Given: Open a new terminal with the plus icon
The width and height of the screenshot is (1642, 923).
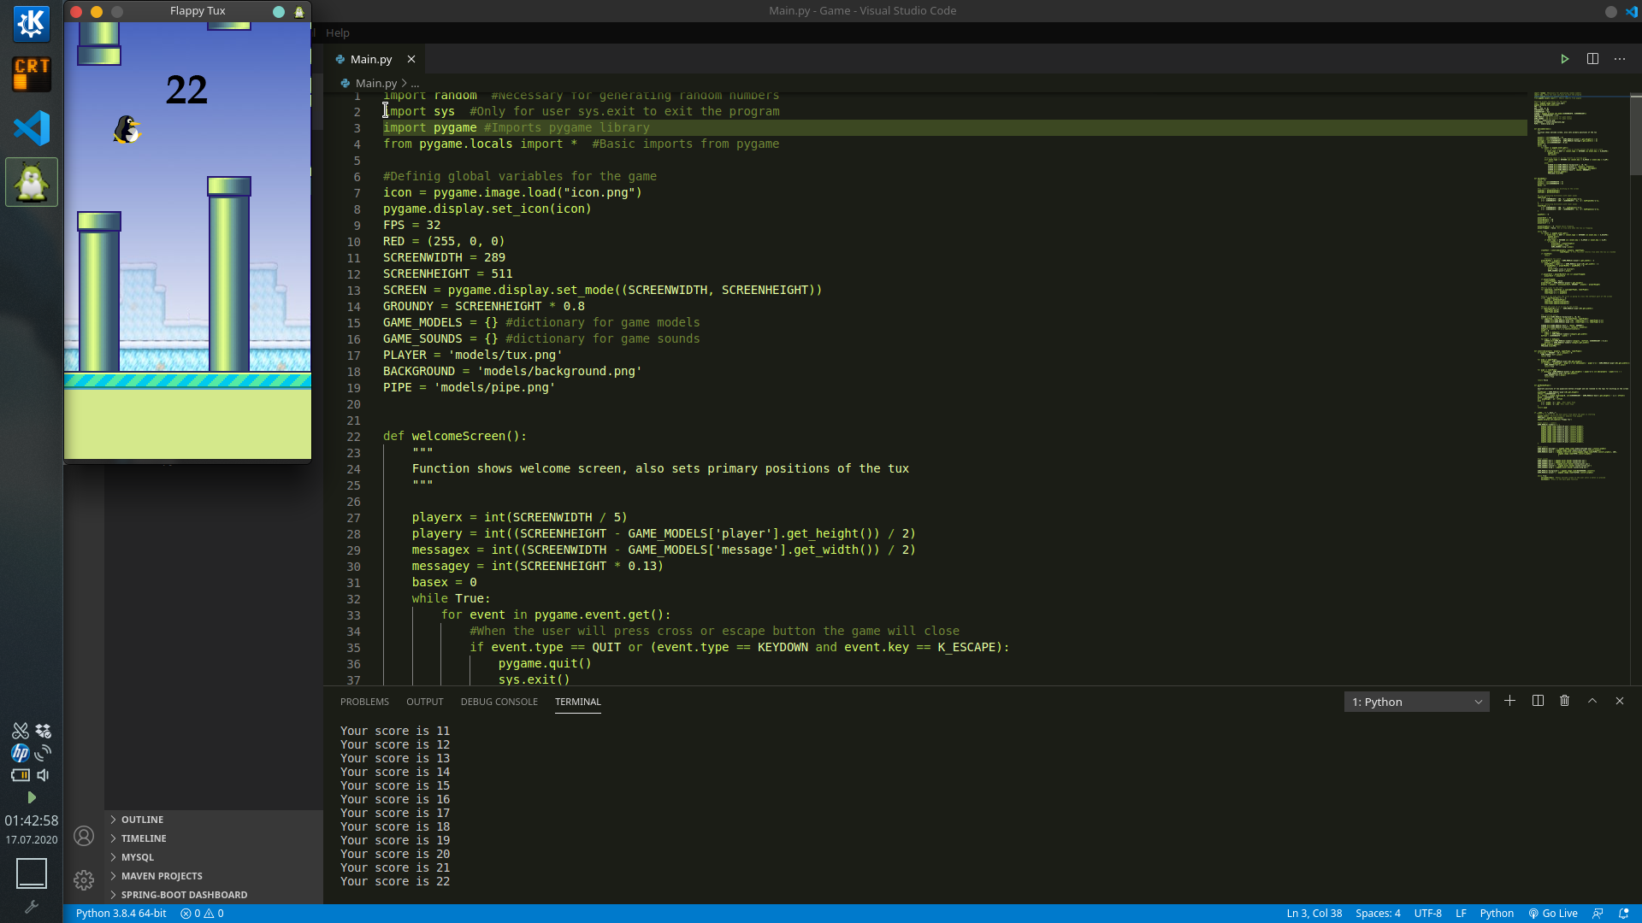Looking at the screenshot, I should point(1509,701).
